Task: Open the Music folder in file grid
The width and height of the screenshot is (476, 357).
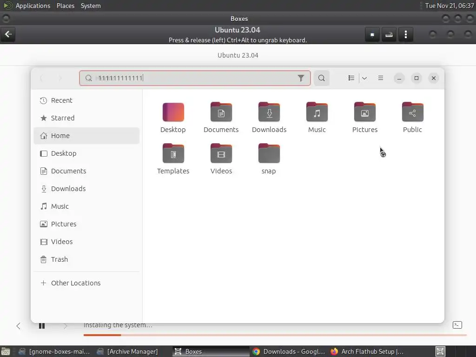Action: 317,112
